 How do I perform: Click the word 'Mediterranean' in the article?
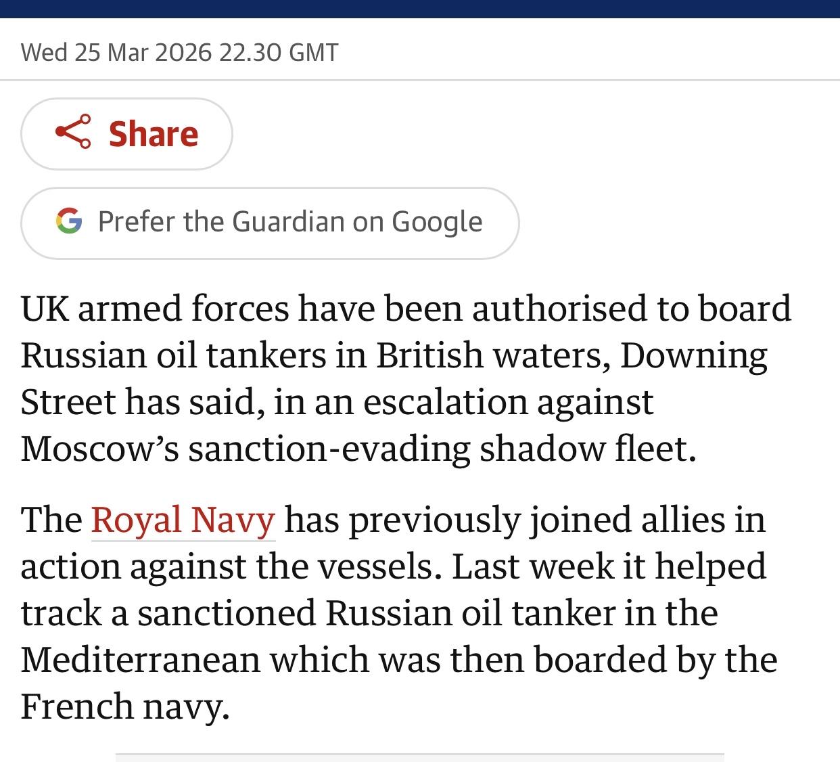tap(140, 660)
